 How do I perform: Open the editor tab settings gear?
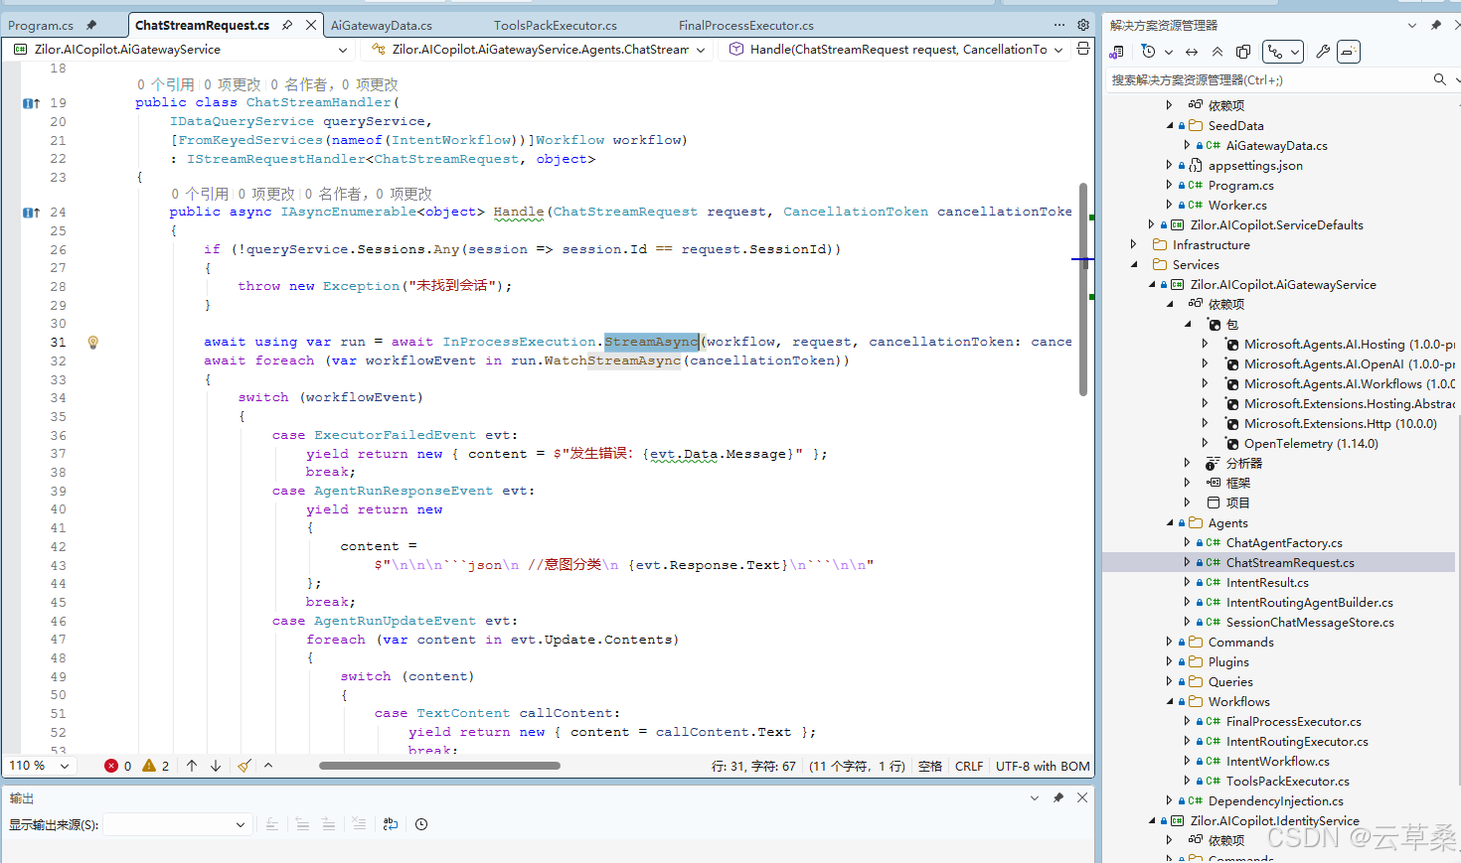[1083, 25]
